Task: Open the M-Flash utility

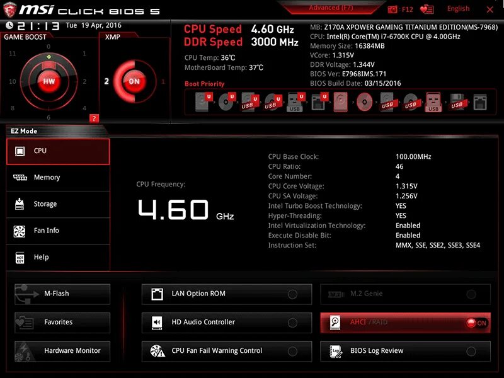Action: (x=62, y=294)
